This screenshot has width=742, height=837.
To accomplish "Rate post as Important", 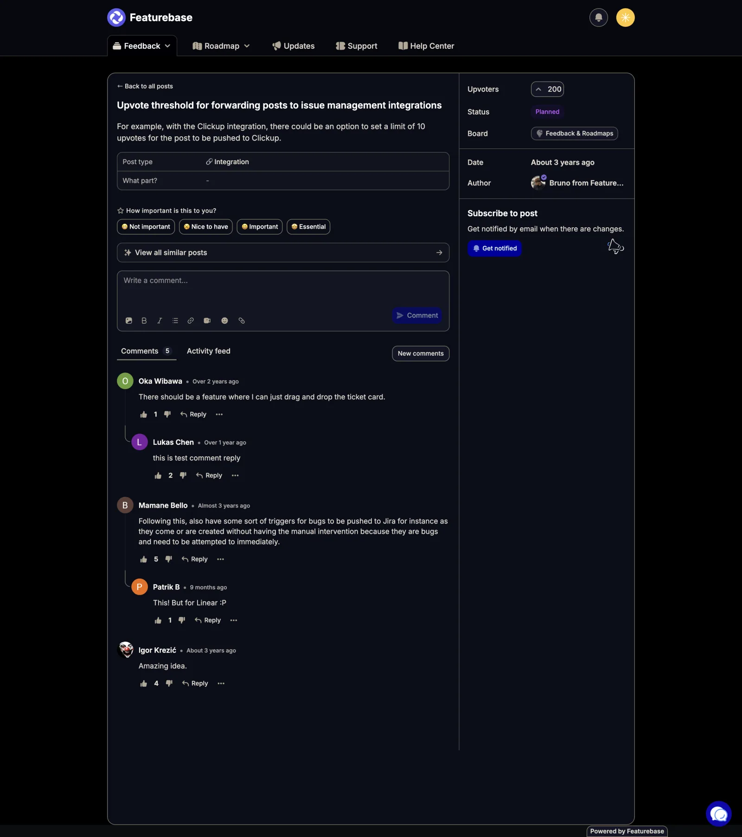I will pyautogui.click(x=260, y=227).
